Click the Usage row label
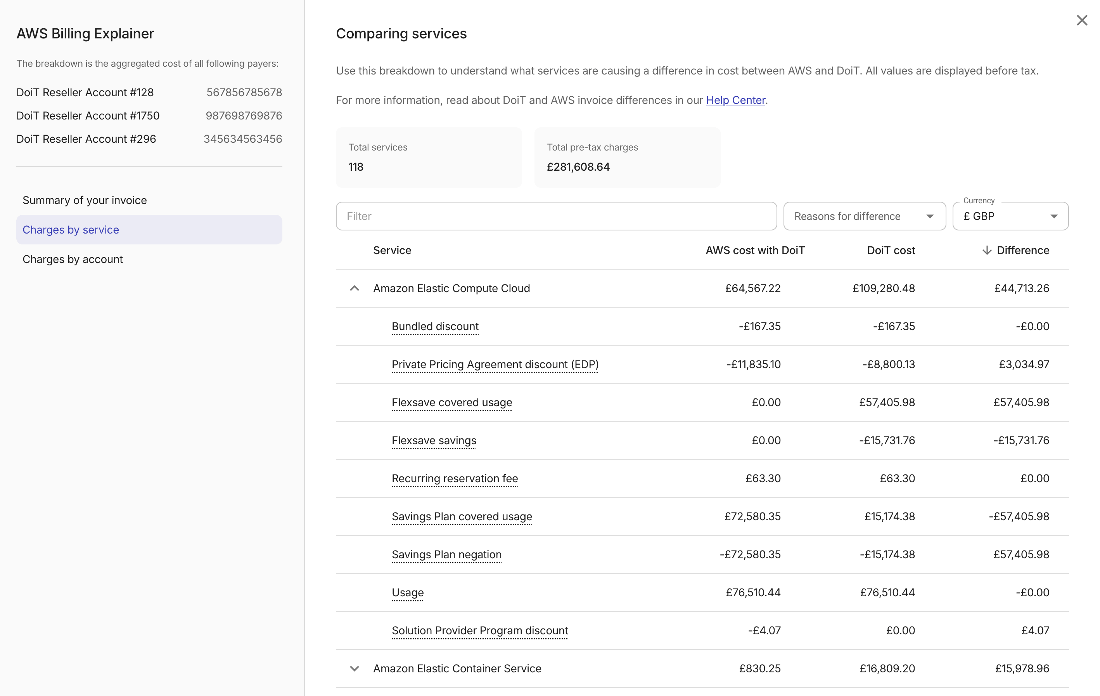This screenshot has width=1100, height=696. click(x=408, y=592)
